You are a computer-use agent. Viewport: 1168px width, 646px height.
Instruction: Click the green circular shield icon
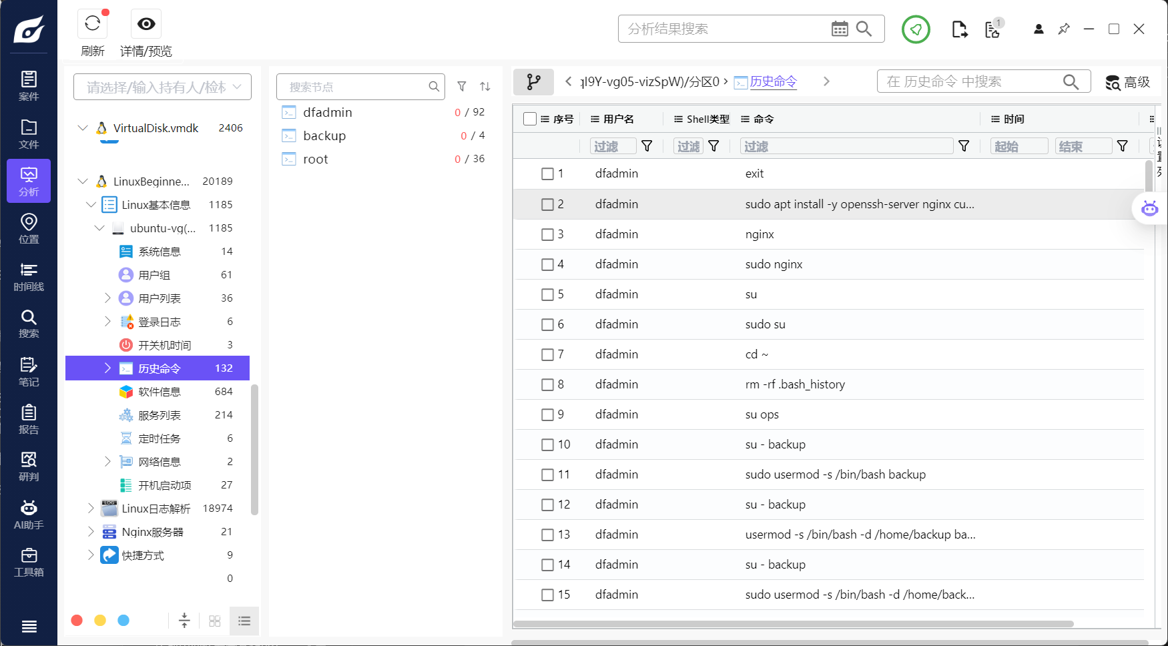pos(916,29)
